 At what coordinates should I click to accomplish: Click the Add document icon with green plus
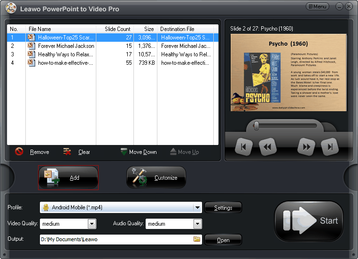pyautogui.click(x=51, y=178)
